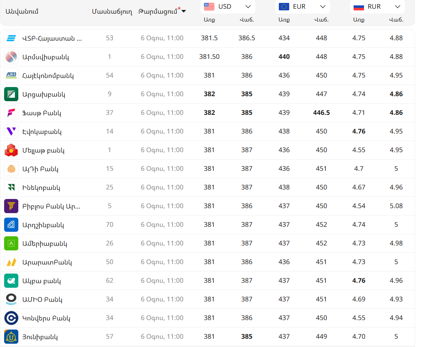423x347 pixels.
Task: Click the Արմսվիսբանկ logo icon
Action: [x=11, y=57]
